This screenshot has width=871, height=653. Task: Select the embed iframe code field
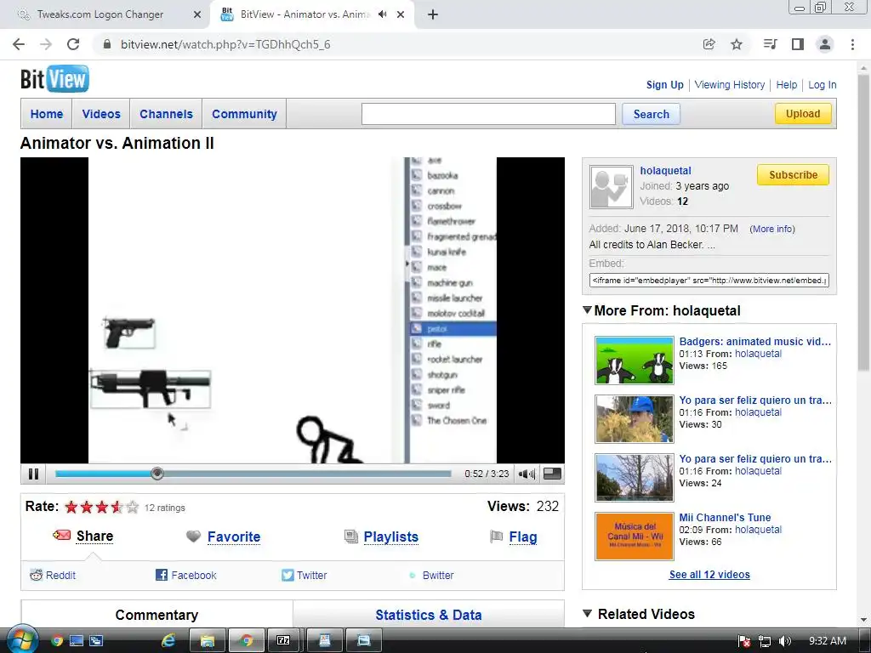709,280
